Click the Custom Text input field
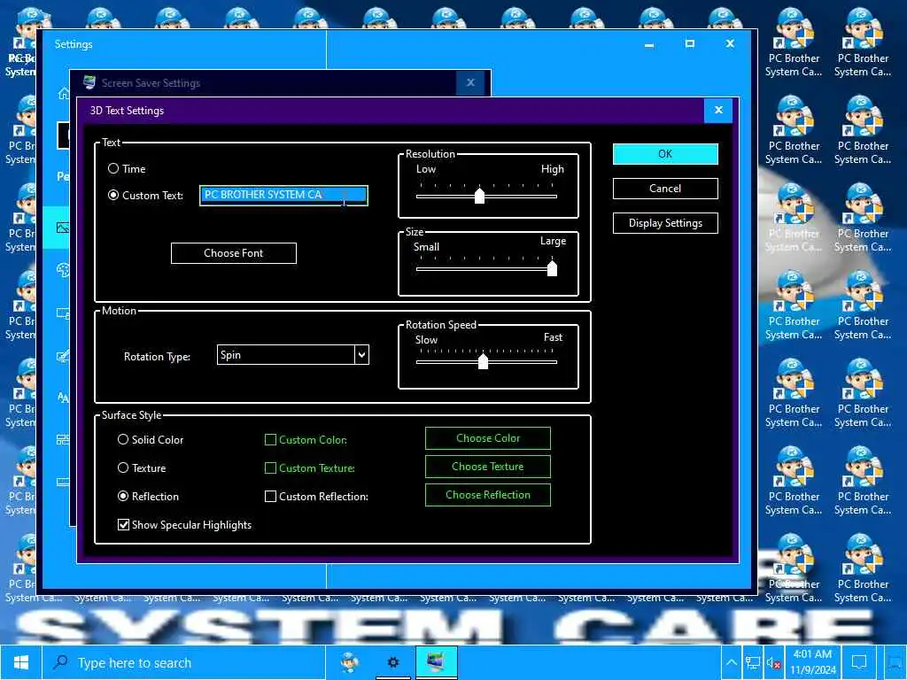 click(x=283, y=196)
